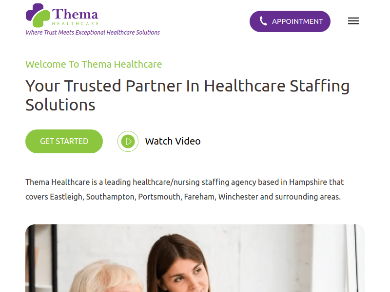Screen dimensions: 390x292
Task: Click the purple and green cross logo
Action: (x=38, y=15)
